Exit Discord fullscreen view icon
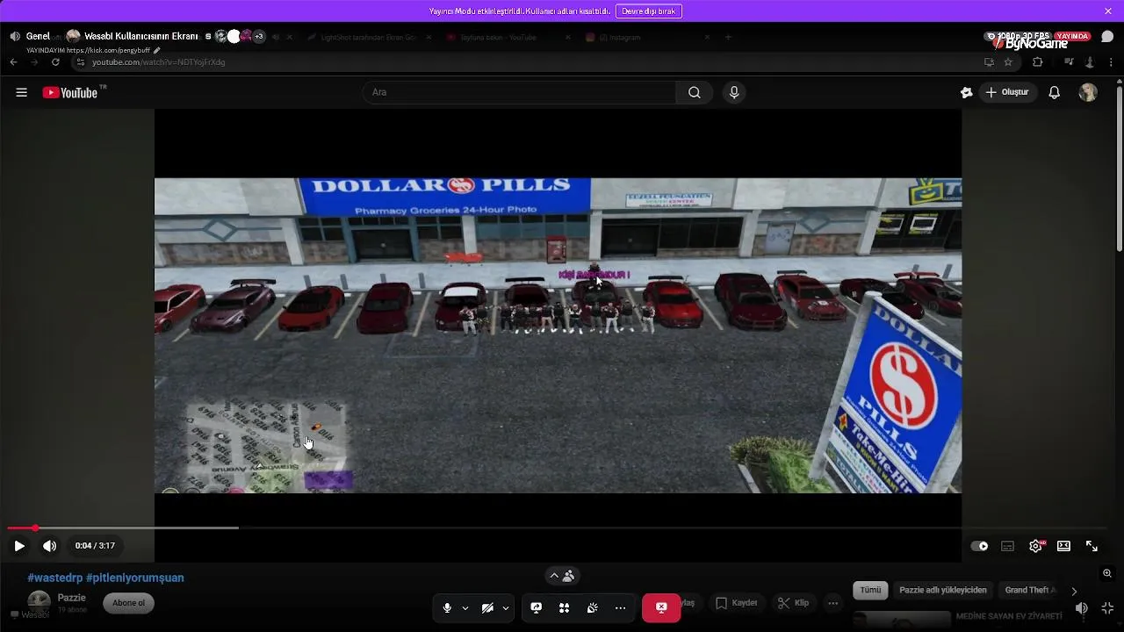Image resolution: width=1124 pixels, height=632 pixels. (x=1107, y=607)
